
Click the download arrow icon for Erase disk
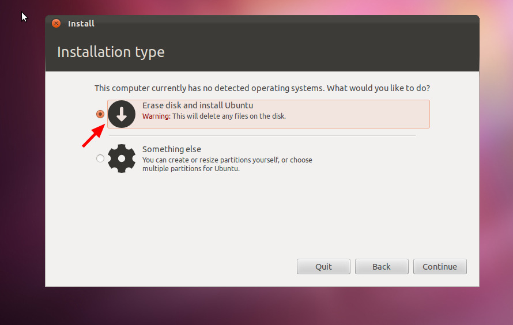coord(122,114)
